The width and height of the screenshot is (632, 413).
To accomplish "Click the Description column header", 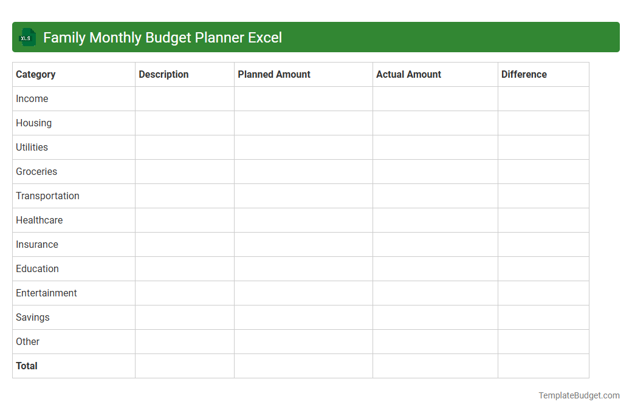I will tap(163, 74).
